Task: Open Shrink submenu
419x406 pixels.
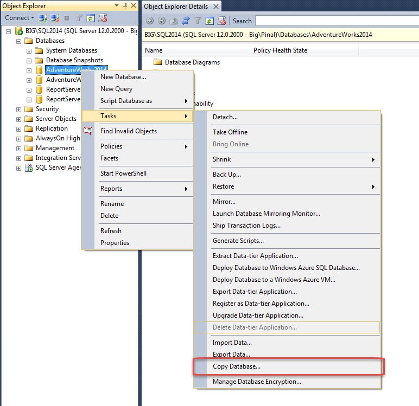Action: coord(287,159)
